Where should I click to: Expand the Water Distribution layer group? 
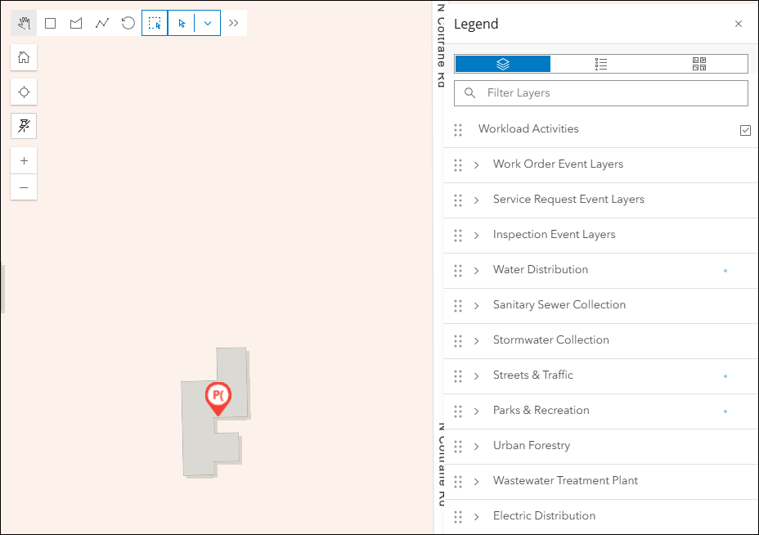tap(476, 270)
